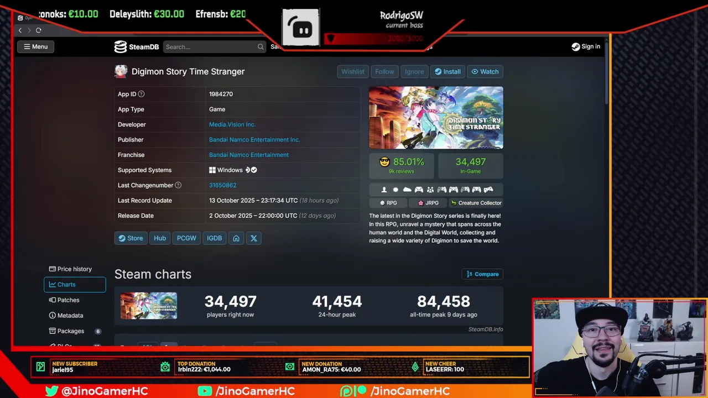Click the controller icon right of the cloud
This screenshot has width=708, height=398.
click(419, 190)
